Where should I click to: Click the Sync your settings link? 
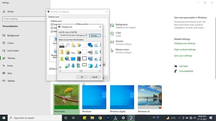coord(183,56)
